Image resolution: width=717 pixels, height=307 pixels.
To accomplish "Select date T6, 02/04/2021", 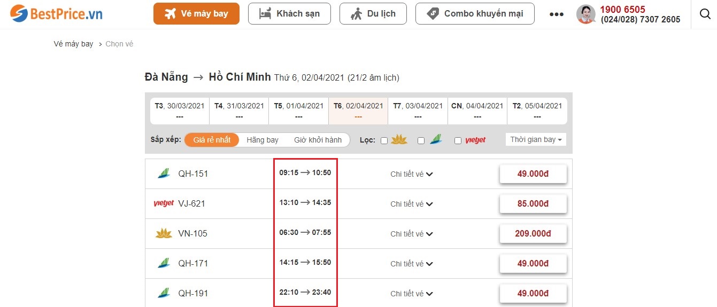I will [358, 111].
